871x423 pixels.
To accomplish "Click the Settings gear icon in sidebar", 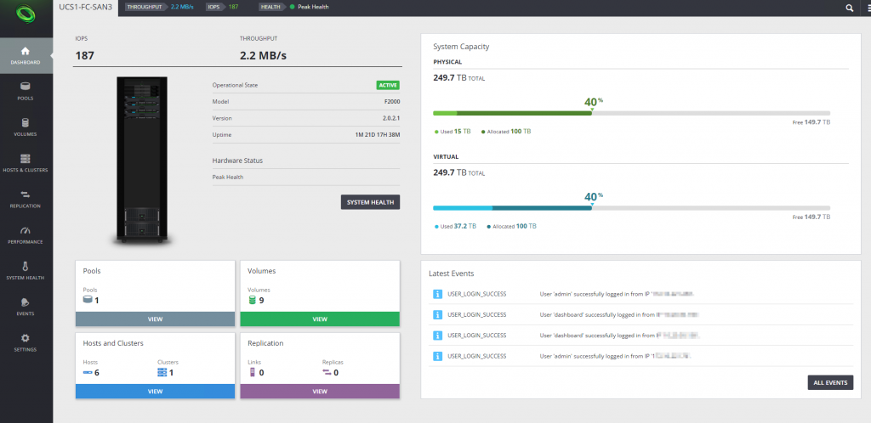I will point(26,337).
